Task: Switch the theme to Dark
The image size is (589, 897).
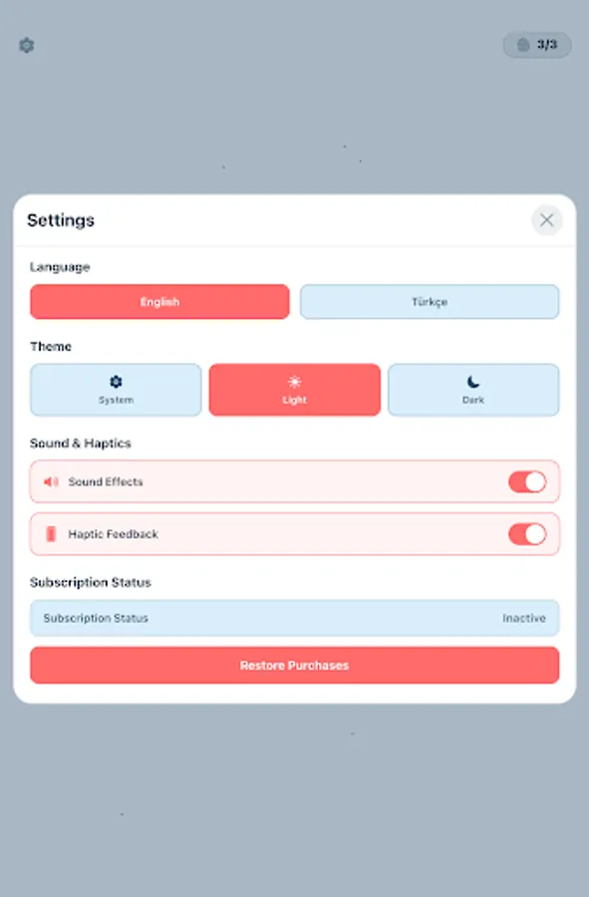Action: click(x=472, y=390)
